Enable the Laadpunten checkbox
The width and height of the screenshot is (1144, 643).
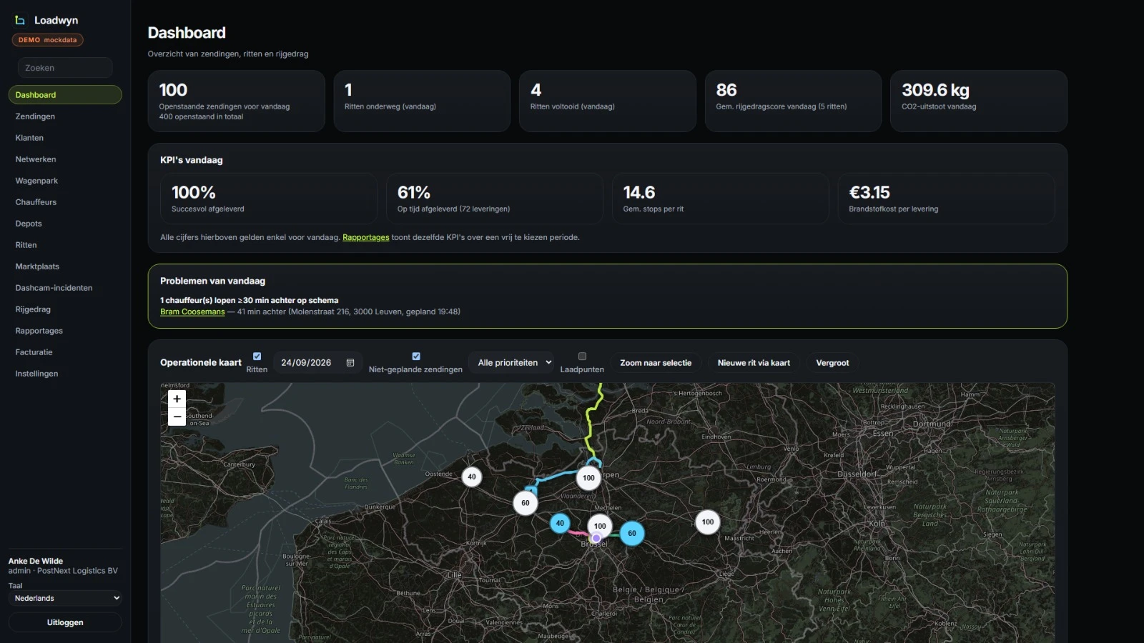click(x=582, y=356)
